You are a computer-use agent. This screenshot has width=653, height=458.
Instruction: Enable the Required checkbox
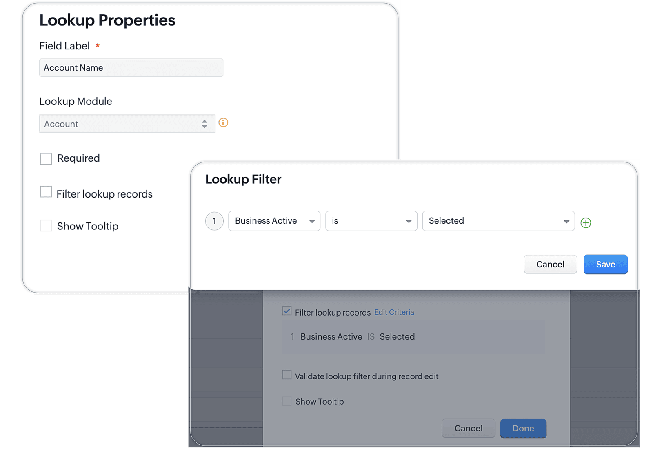click(46, 159)
